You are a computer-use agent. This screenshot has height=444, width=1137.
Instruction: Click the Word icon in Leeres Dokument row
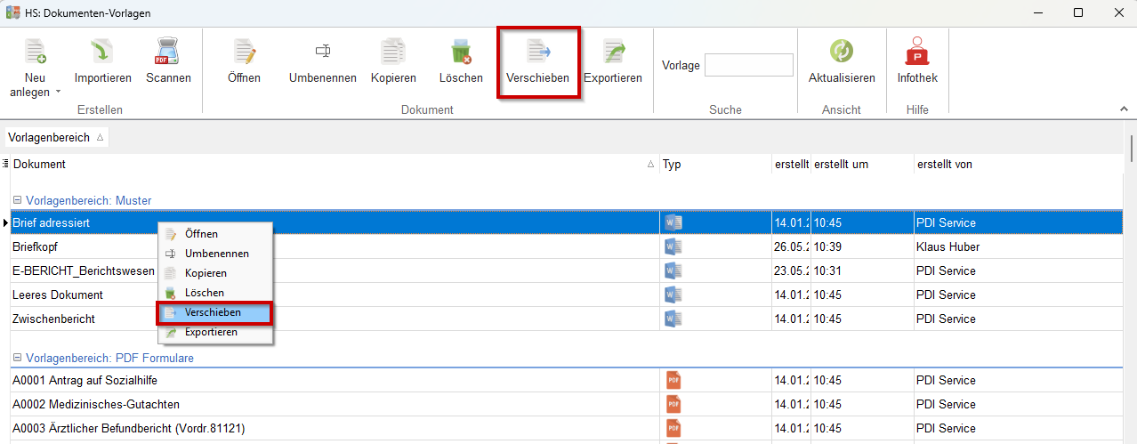[x=673, y=295]
